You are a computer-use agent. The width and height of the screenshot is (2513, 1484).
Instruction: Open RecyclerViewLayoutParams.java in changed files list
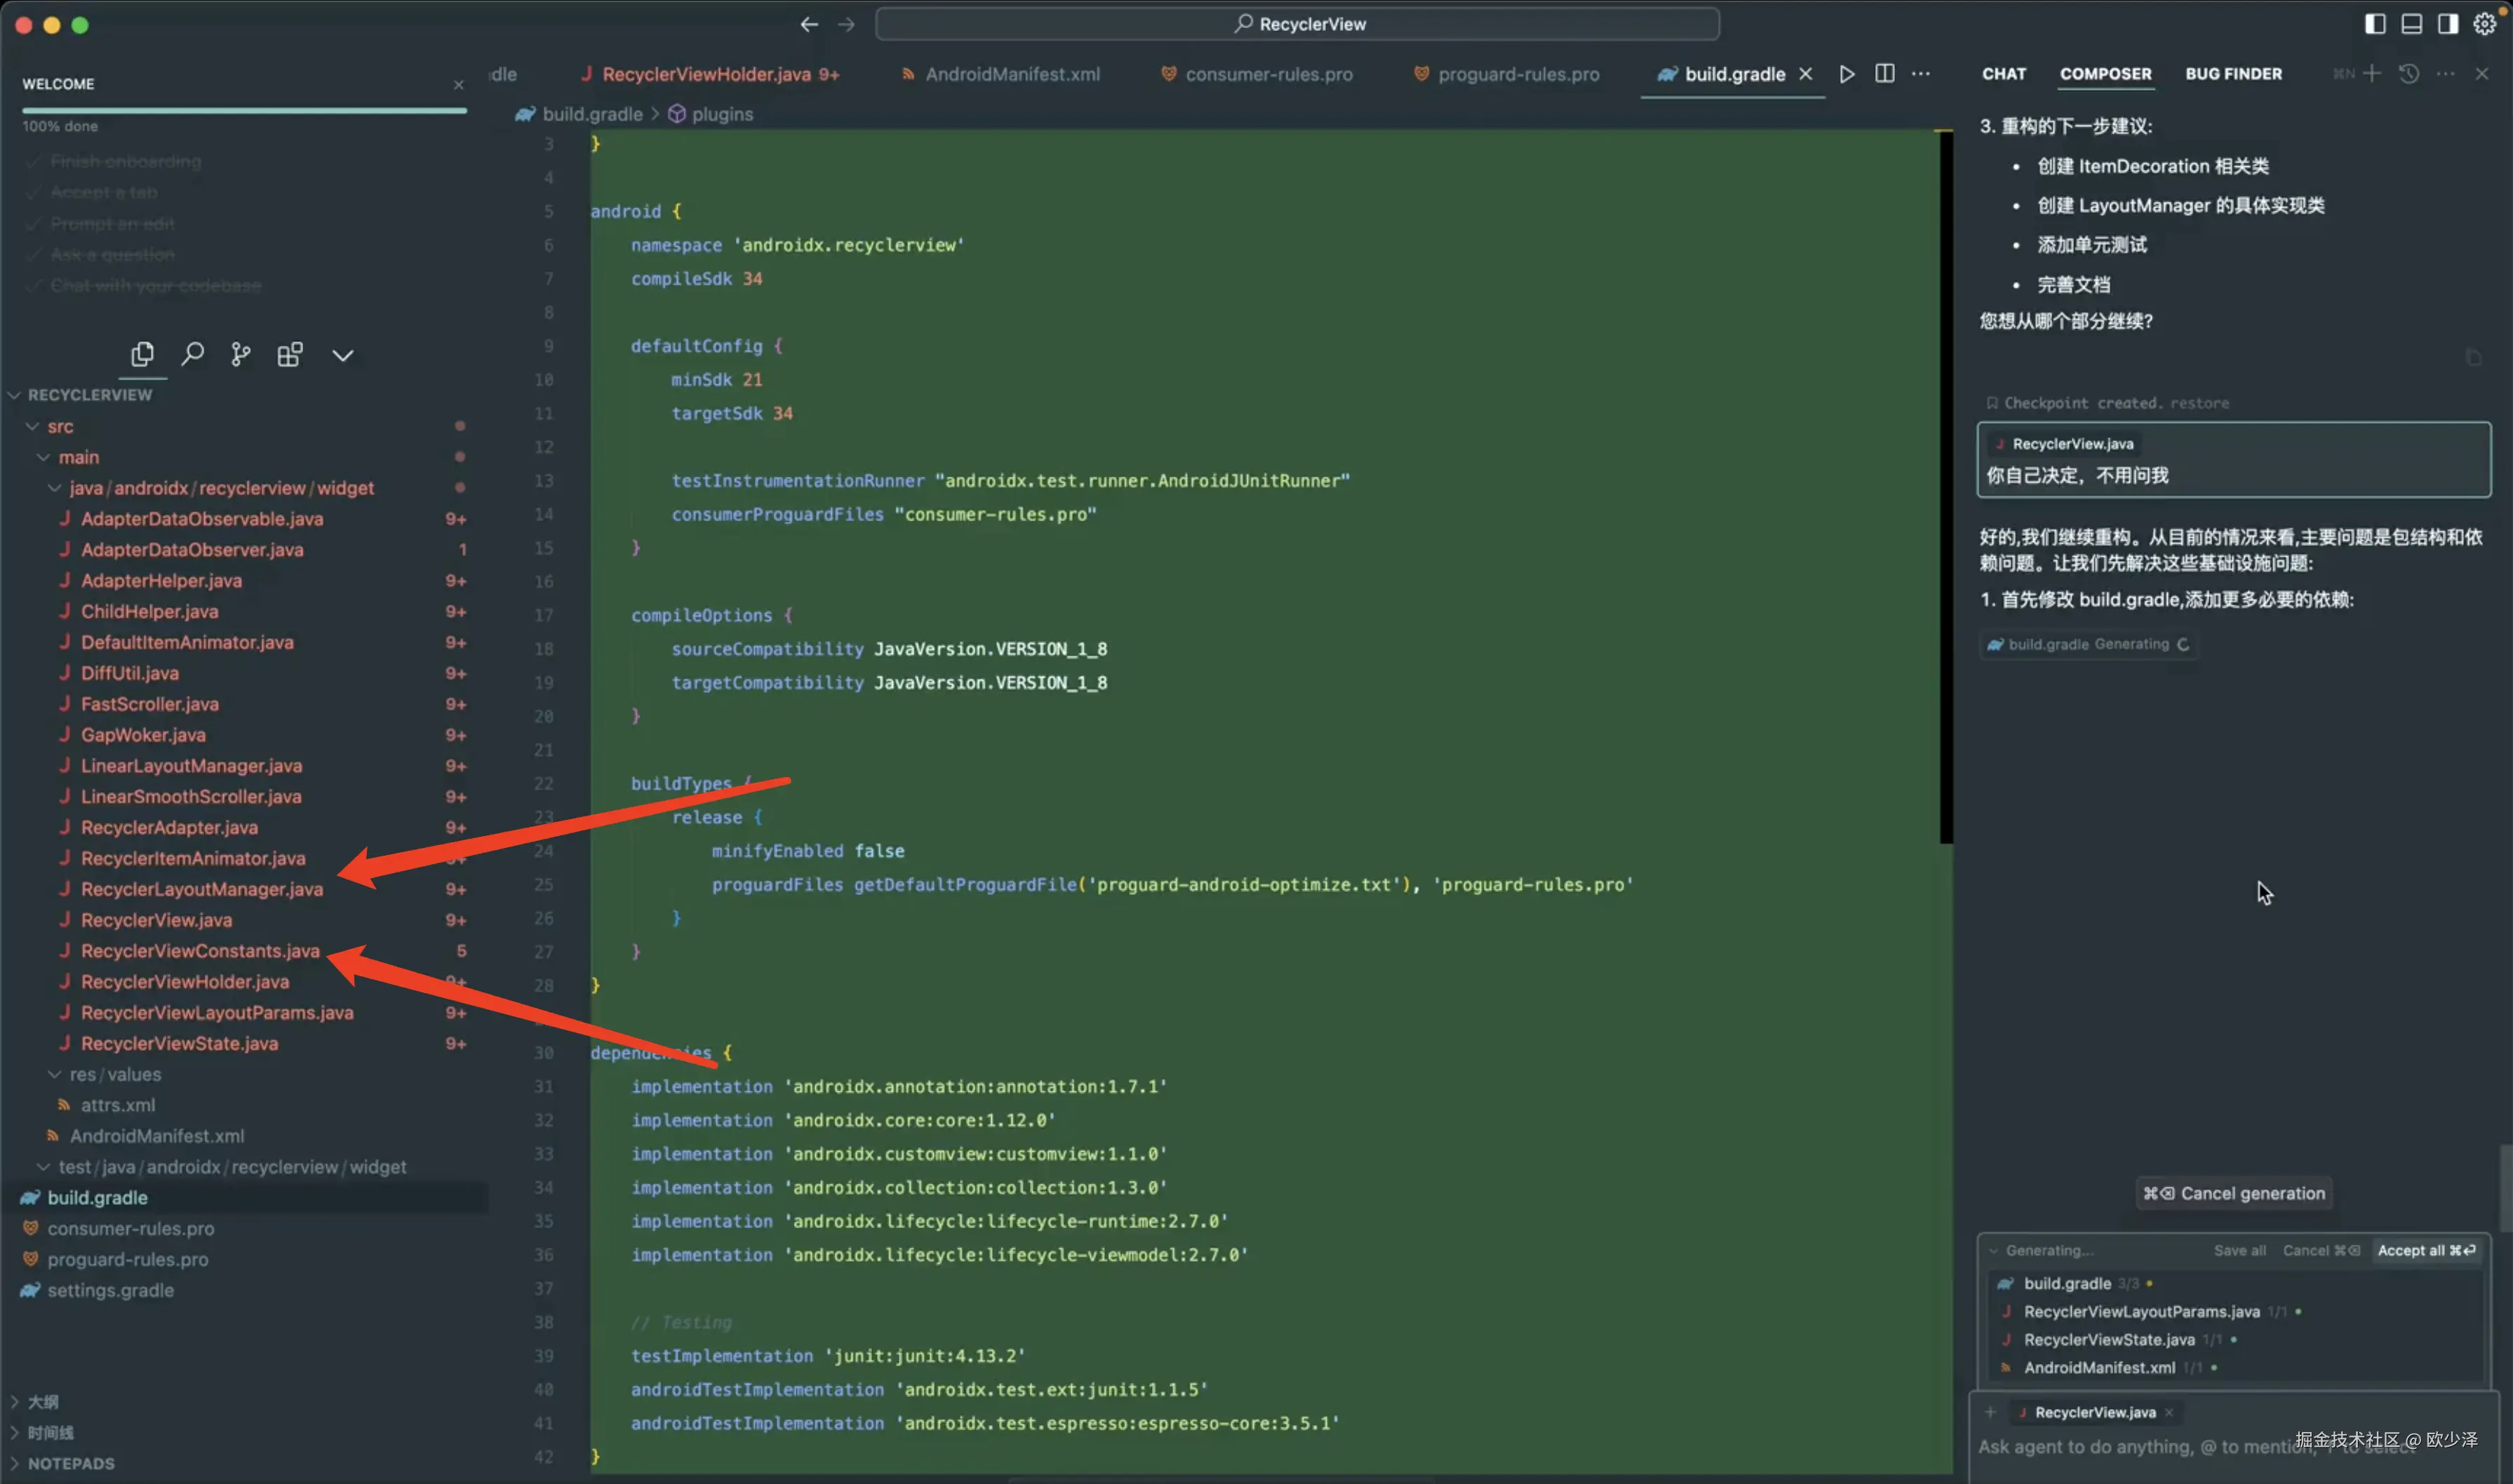coord(2141,1312)
